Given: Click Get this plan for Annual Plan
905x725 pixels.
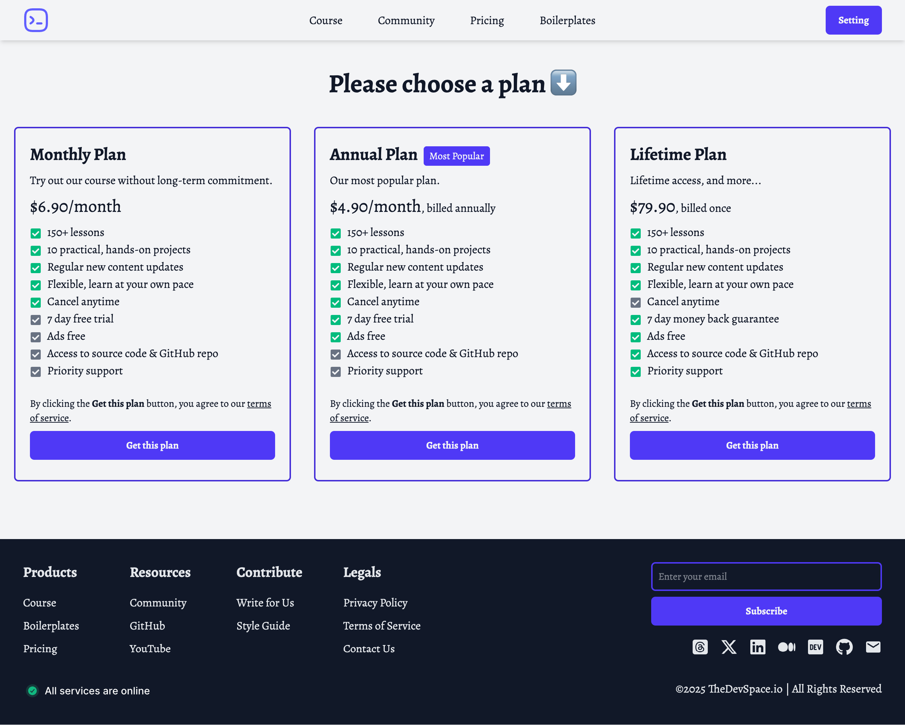Looking at the screenshot, I should [452, 445].
